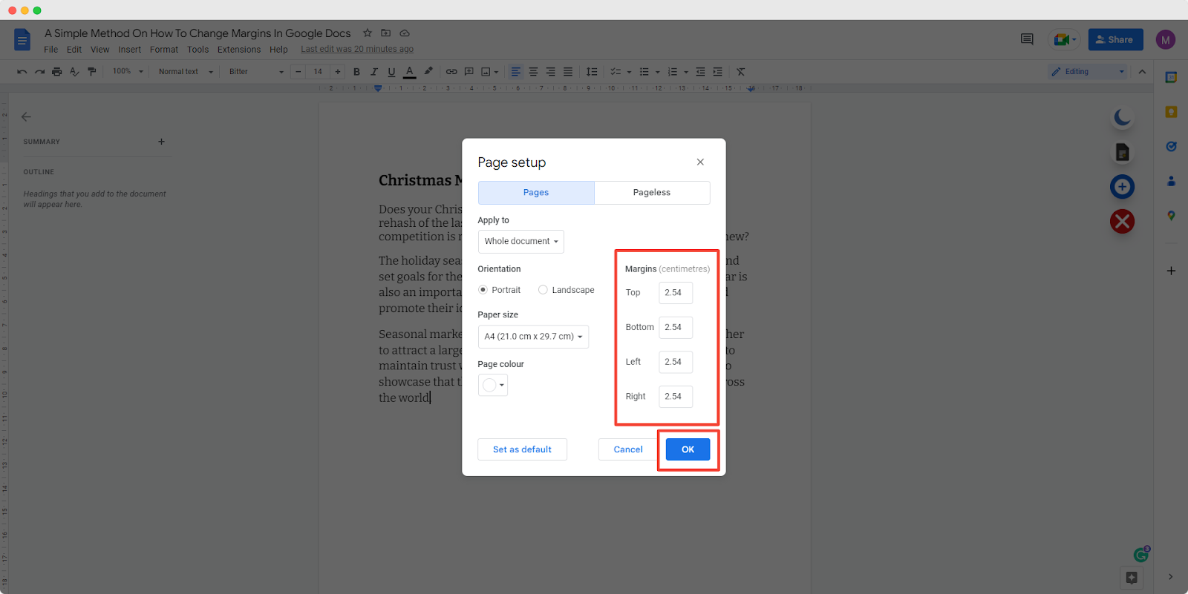Screen dimensions: 1188x594
Task: Switch to the Pageless tab
Action: pos(652,193)
